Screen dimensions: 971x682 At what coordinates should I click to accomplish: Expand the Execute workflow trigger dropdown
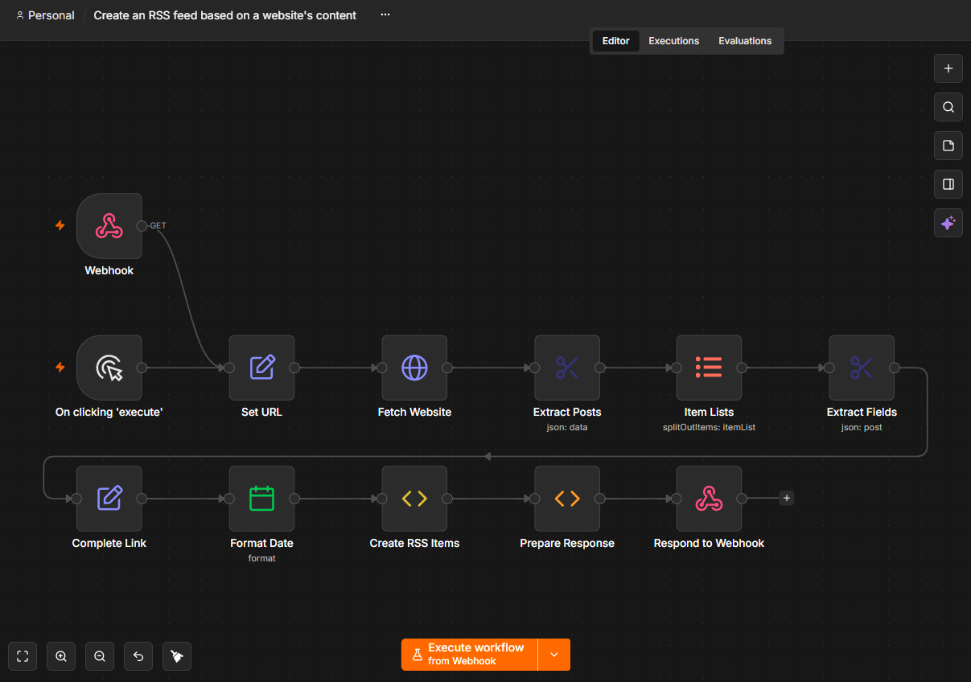[554, 655]
